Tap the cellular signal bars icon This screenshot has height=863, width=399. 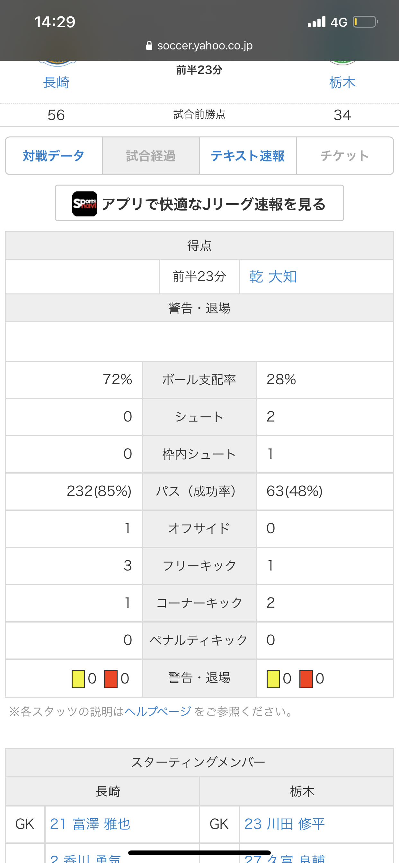point(316,22)
